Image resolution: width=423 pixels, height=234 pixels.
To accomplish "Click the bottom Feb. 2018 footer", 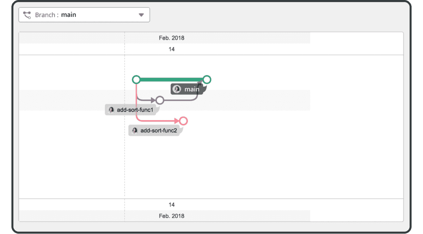I will pos(172,216).
